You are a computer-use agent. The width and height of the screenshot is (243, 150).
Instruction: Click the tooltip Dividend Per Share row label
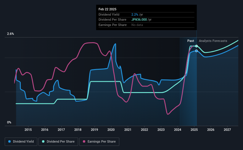tap(112, 20)
